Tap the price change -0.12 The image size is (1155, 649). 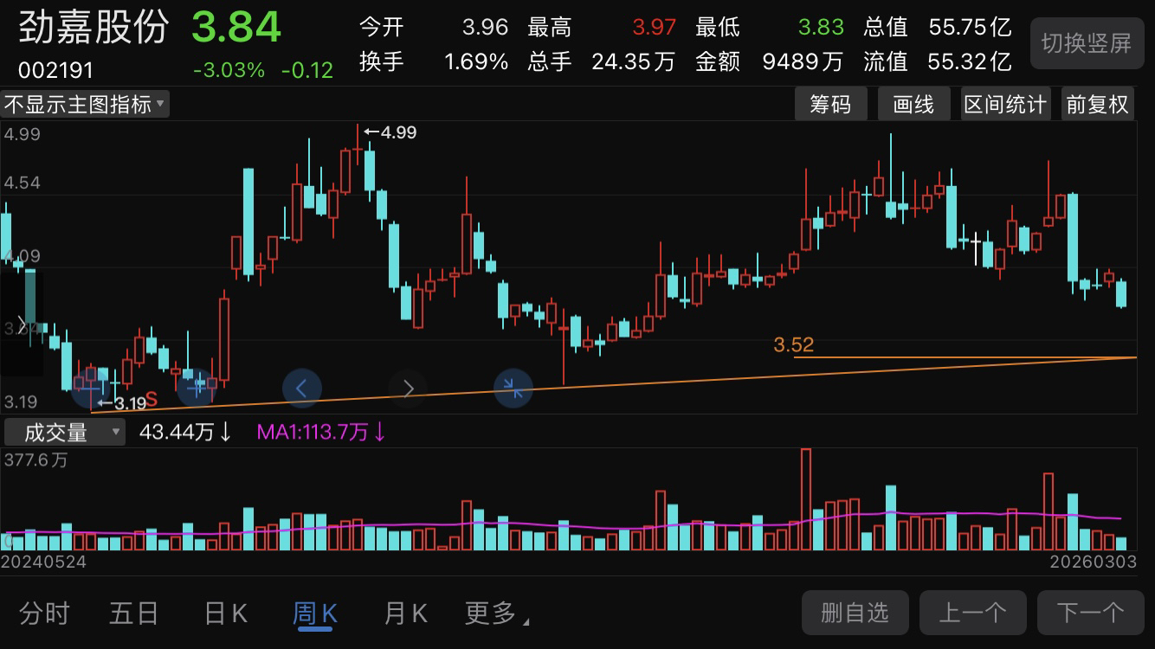coord(307,70)
